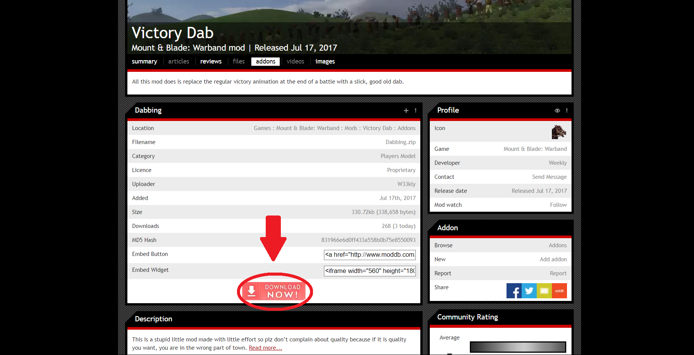View the images tab

(325, 61)
